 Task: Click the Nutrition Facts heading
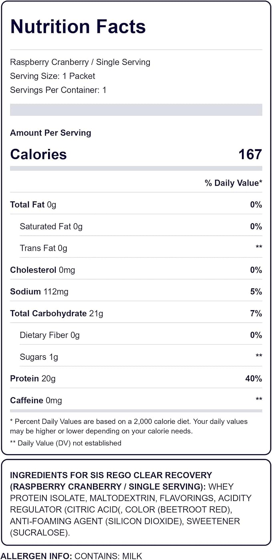pos(78,27)
